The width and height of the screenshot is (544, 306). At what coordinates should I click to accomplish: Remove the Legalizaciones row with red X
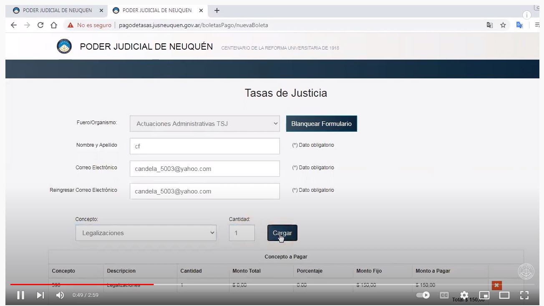[496, 286]
